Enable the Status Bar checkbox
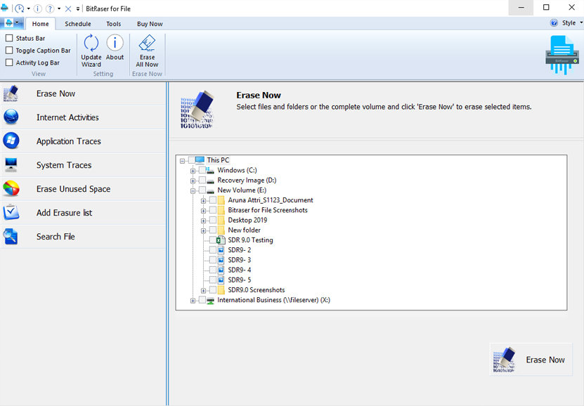Image resolution: width=584 pixels, height=406 pixels. point(9,38)
